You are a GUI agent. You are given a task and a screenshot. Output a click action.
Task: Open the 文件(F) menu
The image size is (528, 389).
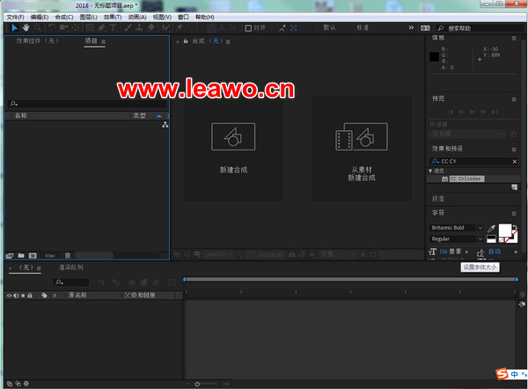pos(15,18)
